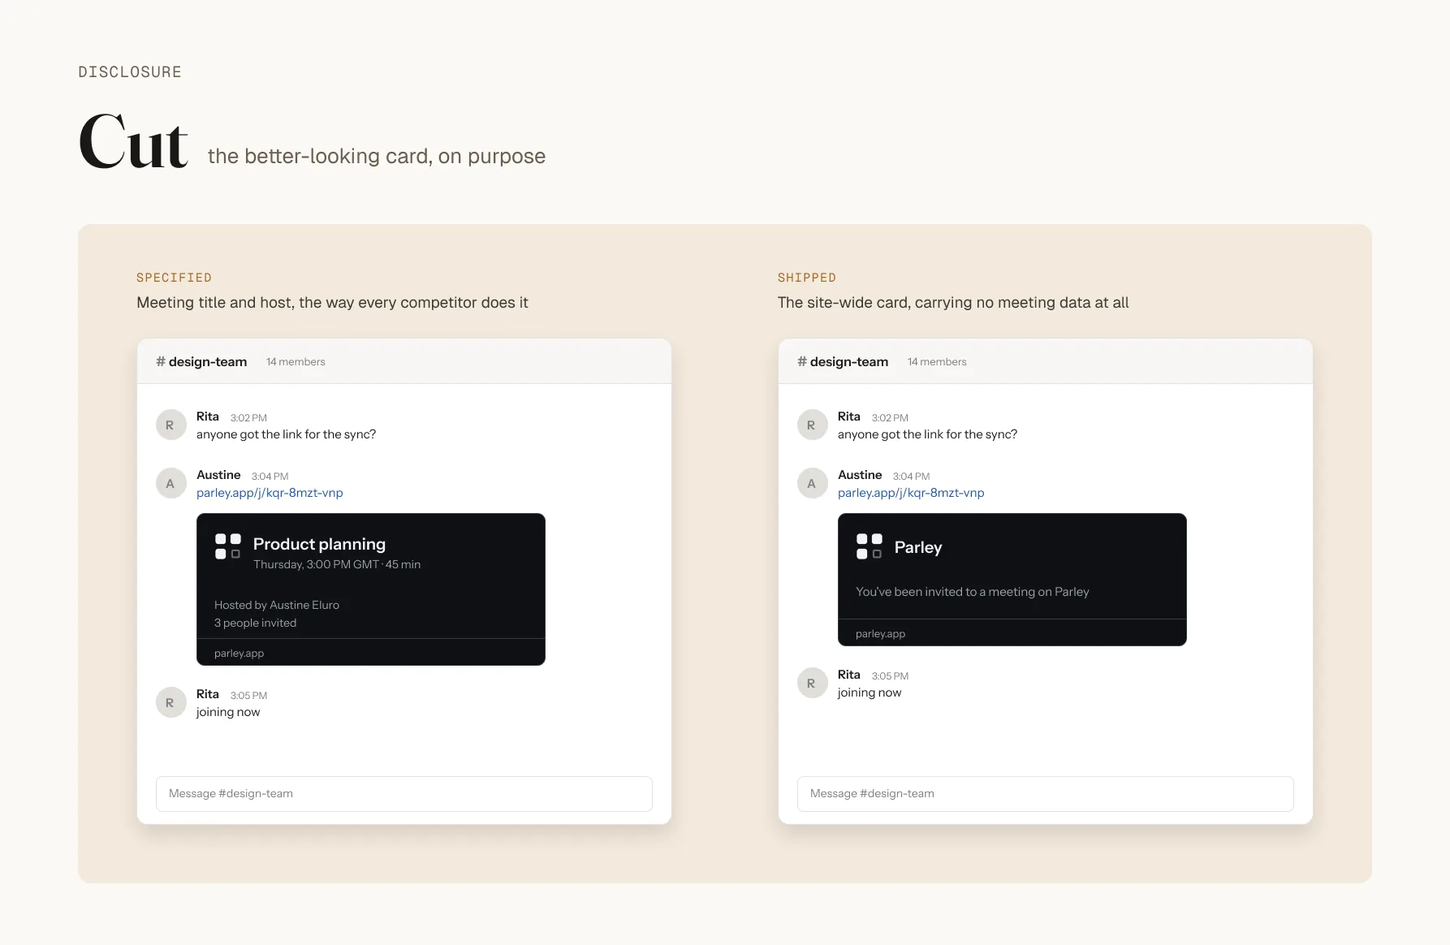Image resolution: width=1450 pixels, height=945 pixels.
Task: Click '3 people invited' on the card
Action: pyautogui.click(x=255, y=623)
